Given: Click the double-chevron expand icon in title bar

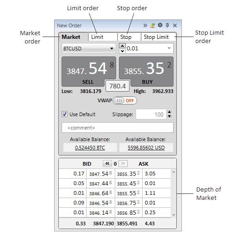Looking at the screenshot, I should coord(145,25).
